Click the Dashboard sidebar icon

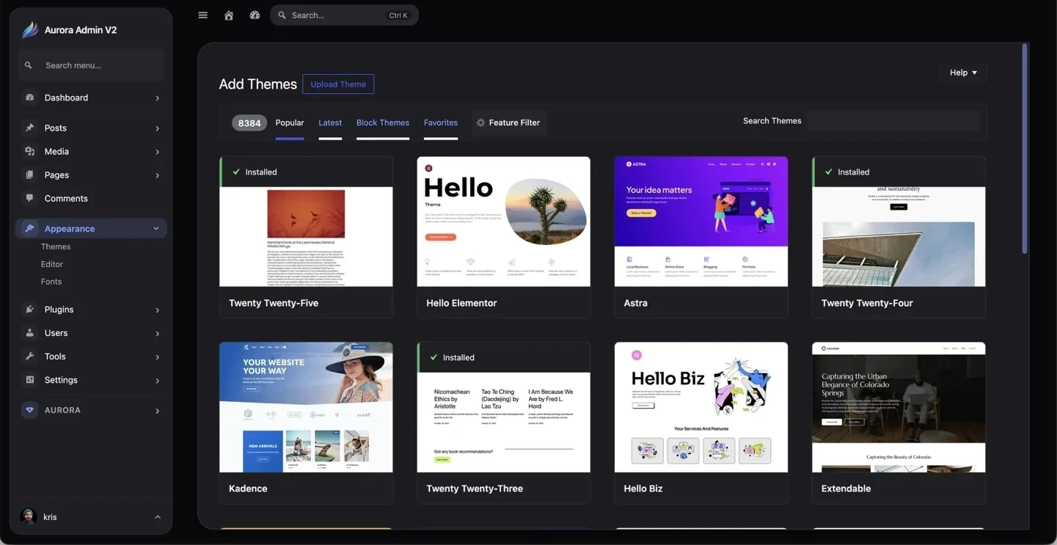30,98
